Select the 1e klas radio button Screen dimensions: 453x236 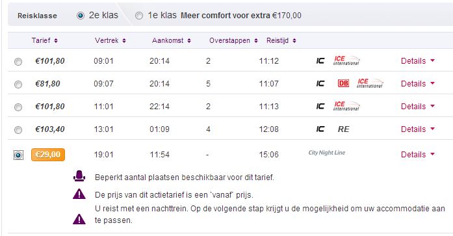[x=139, y=16]
